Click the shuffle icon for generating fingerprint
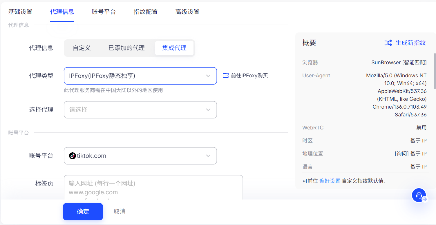The image size is (436, 225). point(388,43)
